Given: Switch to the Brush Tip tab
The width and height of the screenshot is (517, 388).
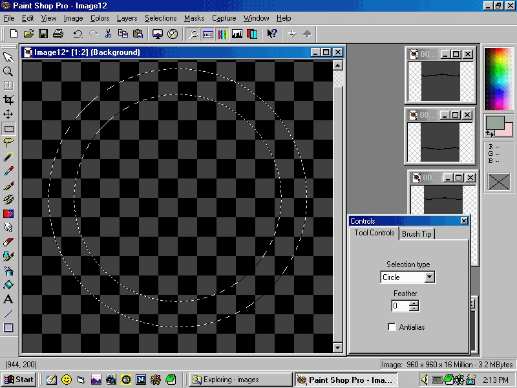Looking at the screenshot, I should click(x=417, y=233).
